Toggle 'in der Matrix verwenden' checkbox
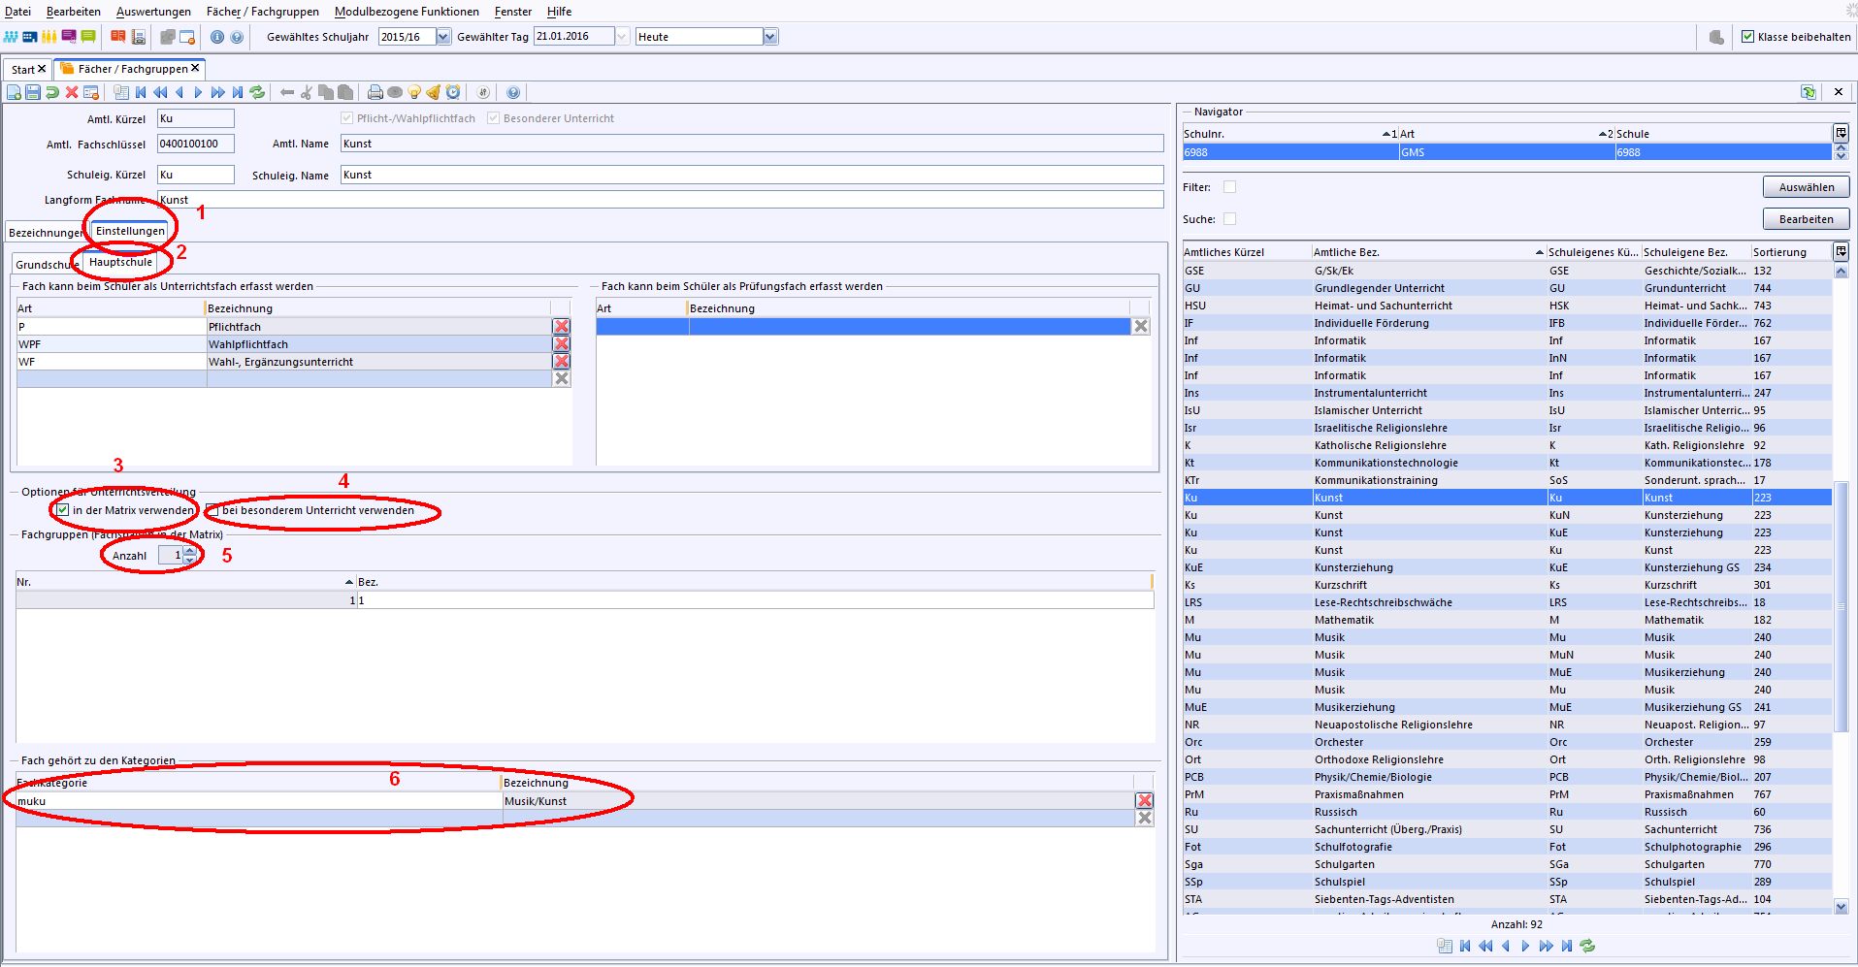This screenshot has width=1858, height=967. (63, 510)
